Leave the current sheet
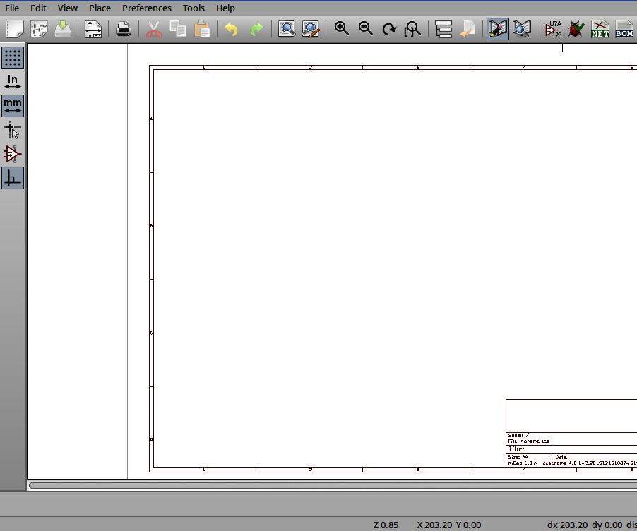This screenshot has height=531, width=637. pyautogui.click(x=468, y=29)
